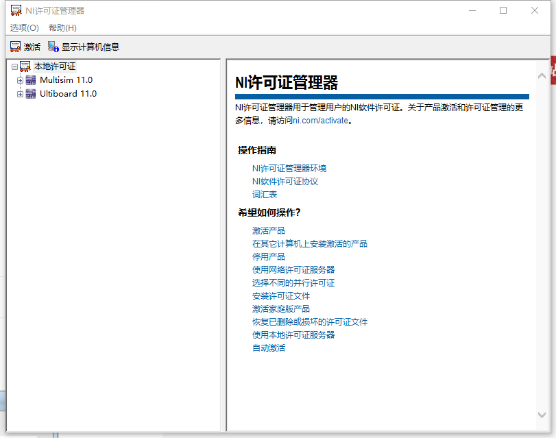Click the right panel scrollbar down arrow
Screen dimensions: 556x438
542,414
